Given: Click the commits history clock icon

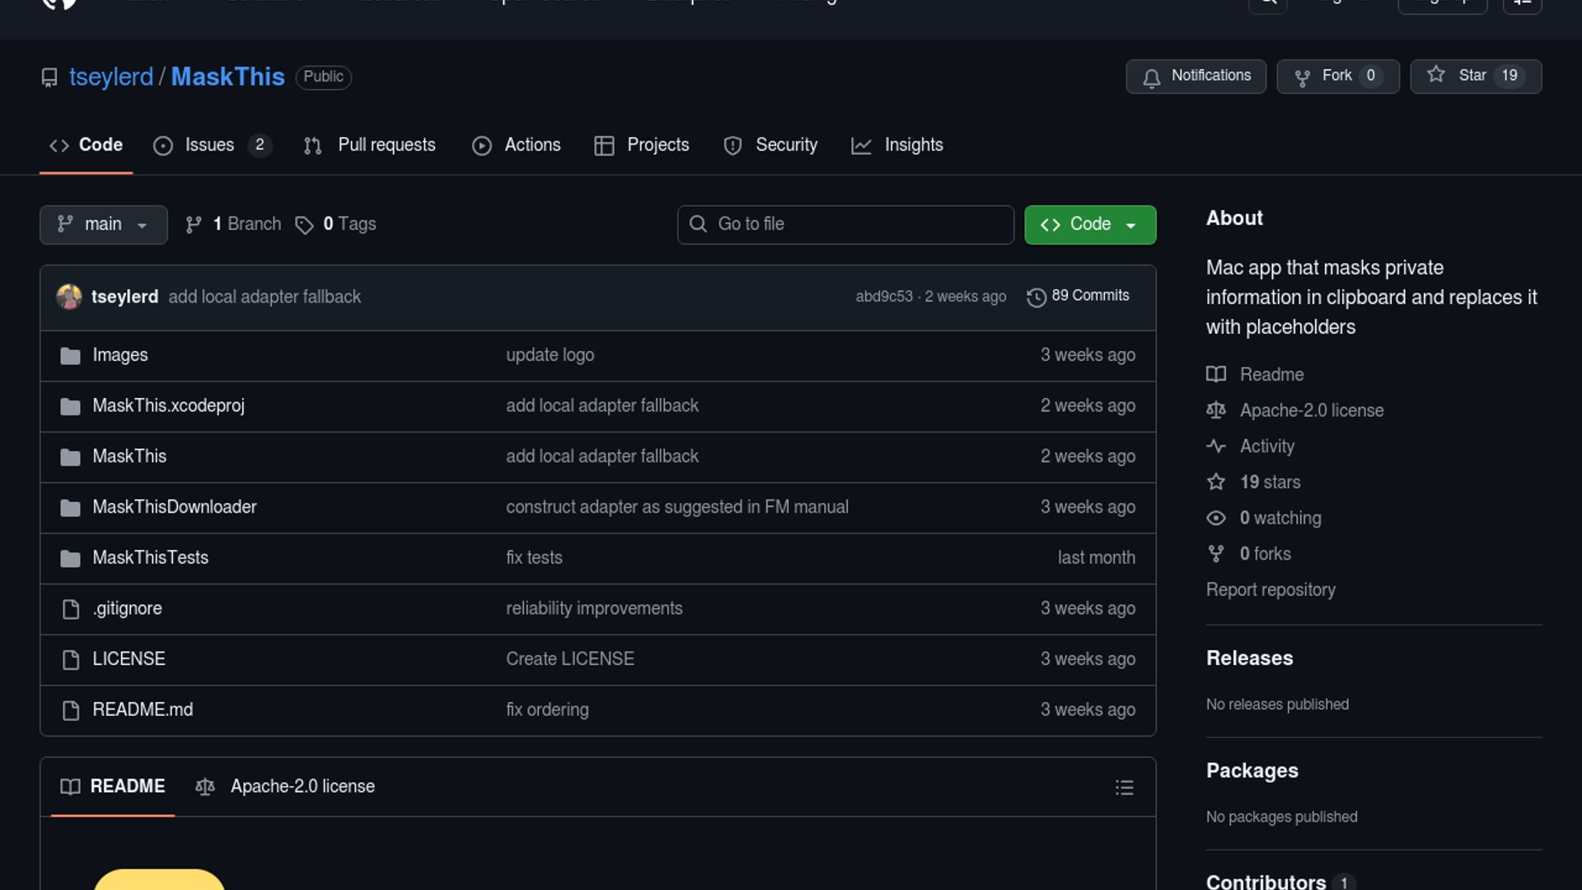Looking at the screenshot, I should 1036,297.
